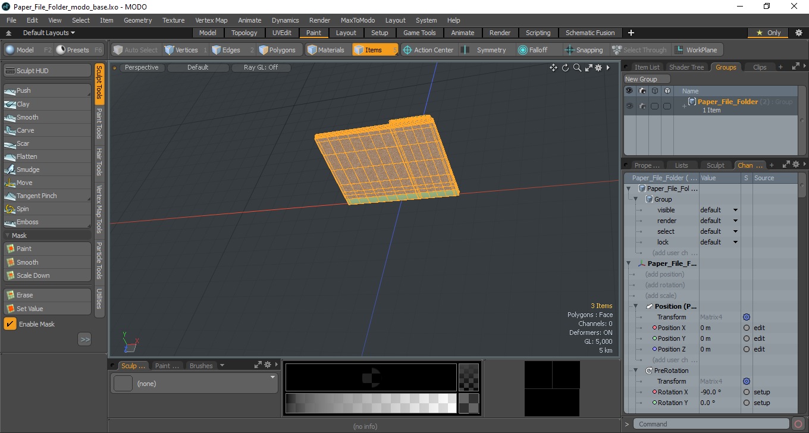The image size is (809, 433).
Task: Toggle Position X source circle
Action: (x=747, y=328)
